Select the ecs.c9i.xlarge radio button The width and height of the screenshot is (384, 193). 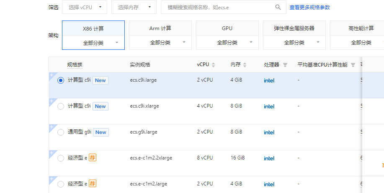[x=61, y=106]
